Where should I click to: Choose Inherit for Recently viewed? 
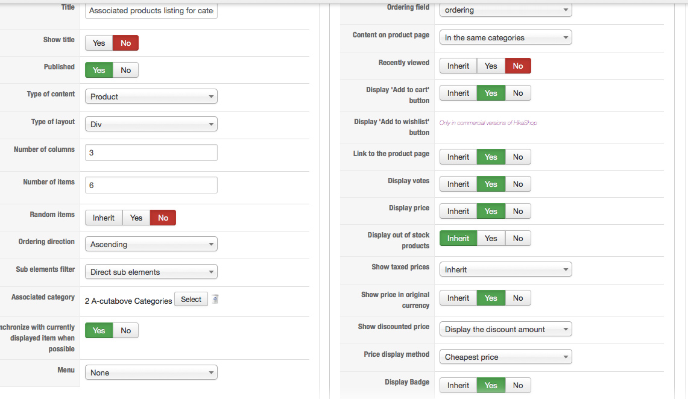point(458,66)
